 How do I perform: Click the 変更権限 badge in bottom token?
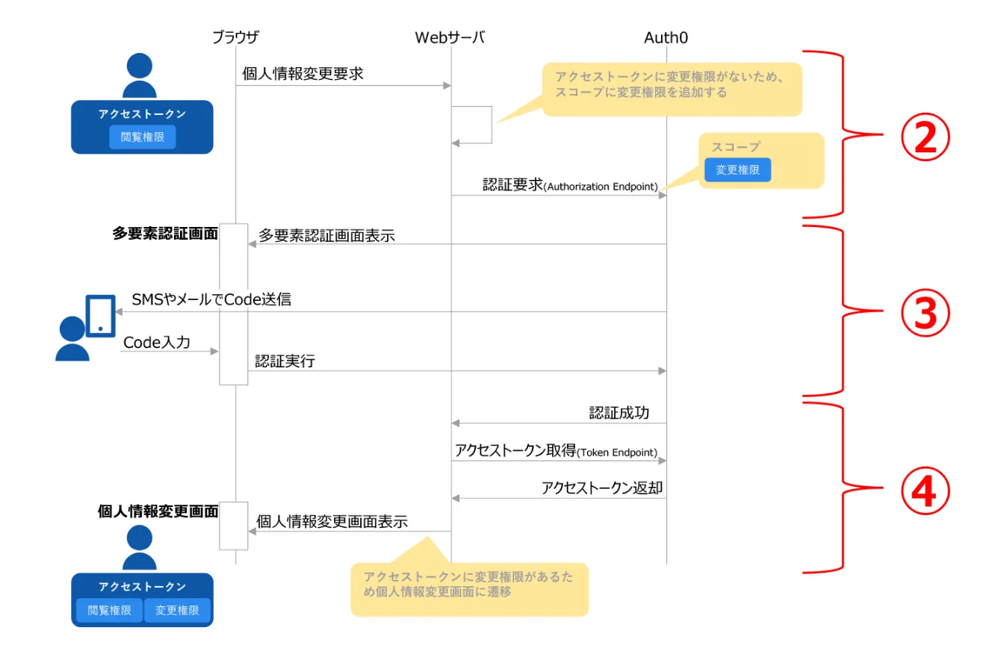[177, 610]
